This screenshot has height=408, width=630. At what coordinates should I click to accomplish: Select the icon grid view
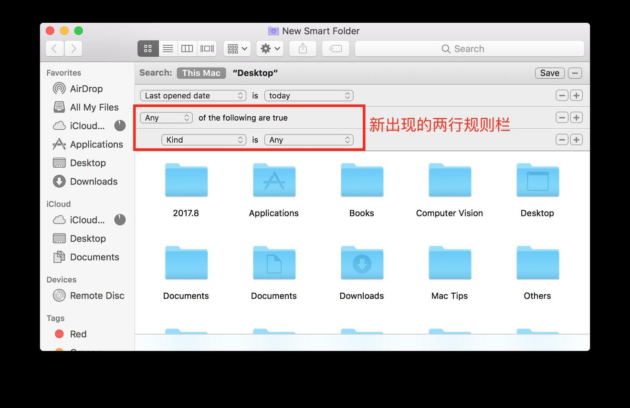coord(147,48)
